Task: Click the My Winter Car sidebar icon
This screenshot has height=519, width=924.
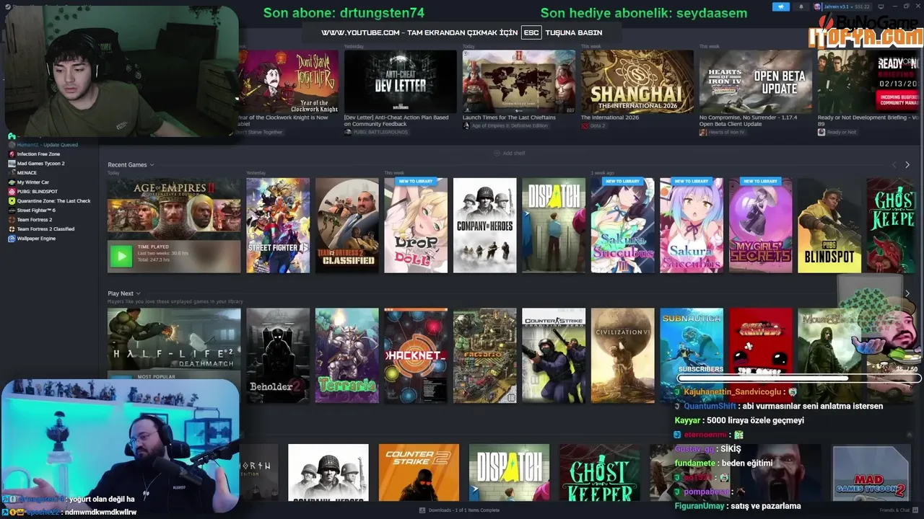Action: 12,182
